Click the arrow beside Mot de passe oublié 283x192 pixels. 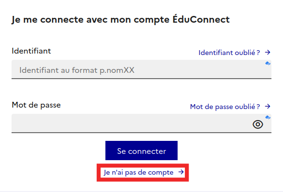coord(268,107)
